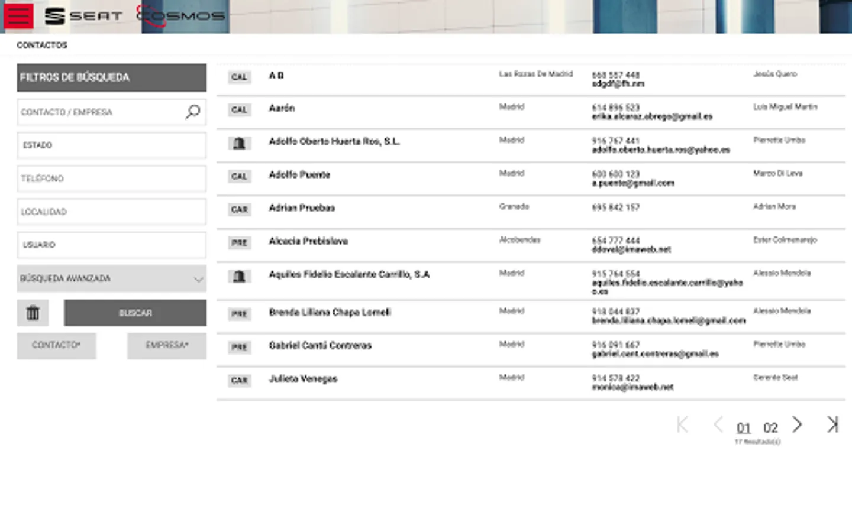Click the Contacto / Empresa search field
This screenshot has width=852, height=532.
[x=112, y=112]
